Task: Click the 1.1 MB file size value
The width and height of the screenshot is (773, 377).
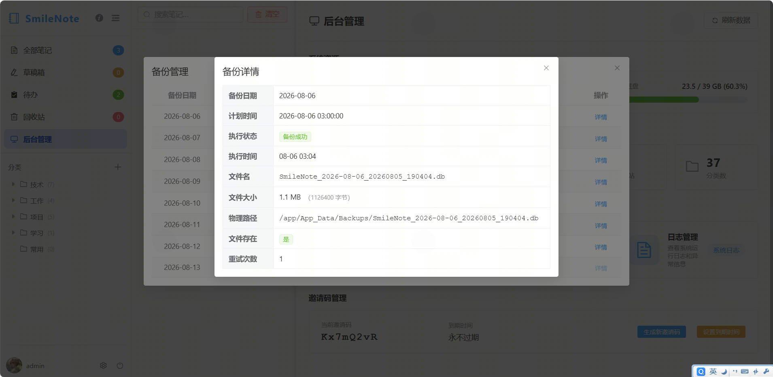Action: click(290, 197)
